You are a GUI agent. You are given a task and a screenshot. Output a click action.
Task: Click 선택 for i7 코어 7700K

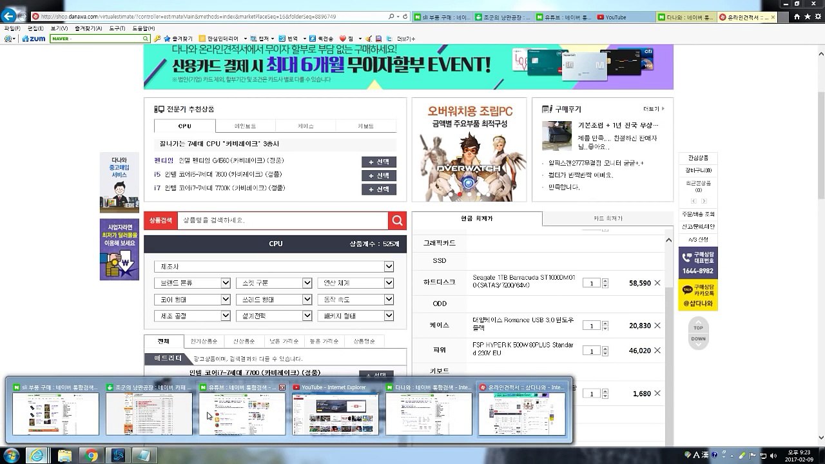379,189
